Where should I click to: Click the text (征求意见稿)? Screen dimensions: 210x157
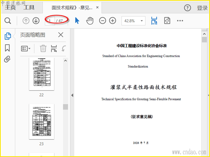tap(142, 117)
